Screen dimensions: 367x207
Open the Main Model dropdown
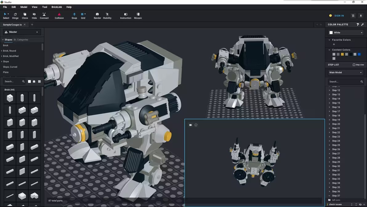click(346, 72)
